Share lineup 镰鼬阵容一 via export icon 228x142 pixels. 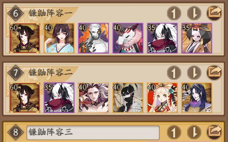(x=214, y=13)
